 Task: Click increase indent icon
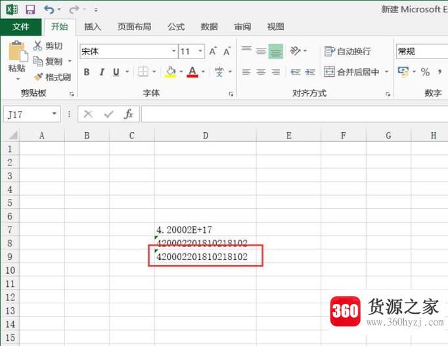(310, 72)
